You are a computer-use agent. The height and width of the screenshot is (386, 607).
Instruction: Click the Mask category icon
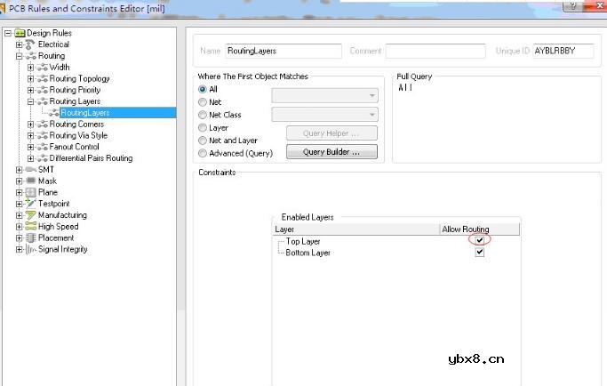(x=30, y=181)
